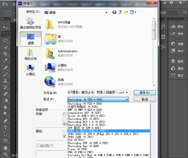Open marquee tool preset picker in options bar
The image size is (188, 158).
(x=13, y=13)
